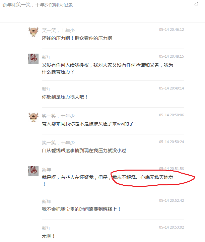Click the red-circled text 我从不解释。心底无私天地宽
Screen dimensions: 205x242
point(143,177)
